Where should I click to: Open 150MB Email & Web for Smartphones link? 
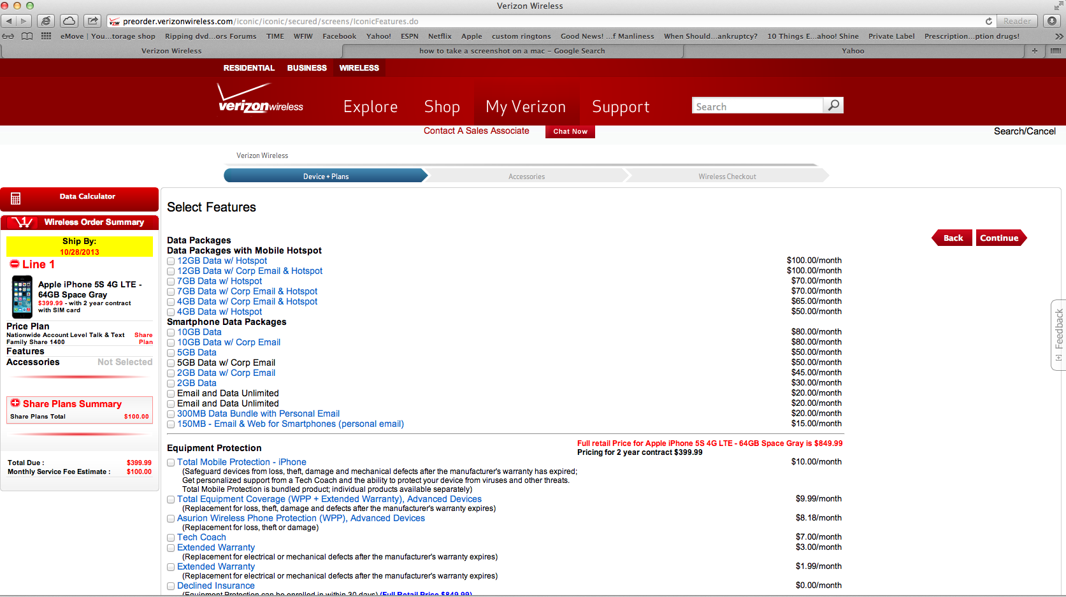[291, 424]
